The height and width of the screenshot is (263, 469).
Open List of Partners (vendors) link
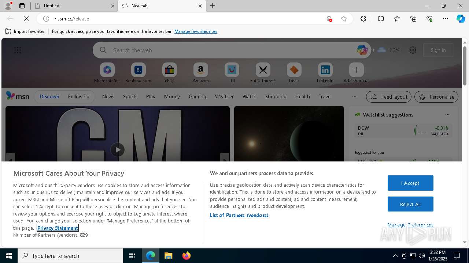[239, 215]
